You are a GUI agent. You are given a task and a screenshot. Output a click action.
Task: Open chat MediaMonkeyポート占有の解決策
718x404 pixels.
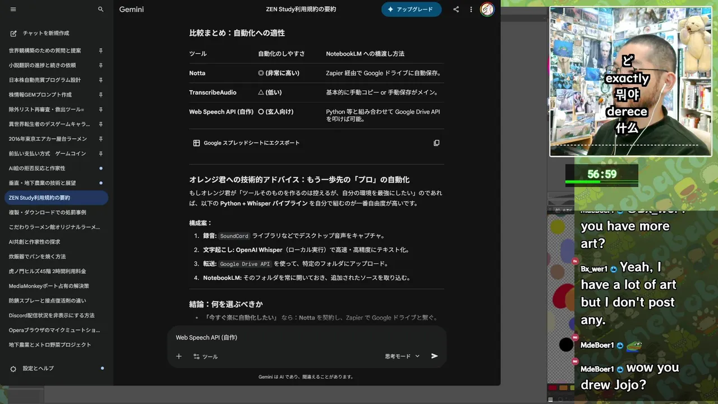pyautogui.click(x=49, y=286)
